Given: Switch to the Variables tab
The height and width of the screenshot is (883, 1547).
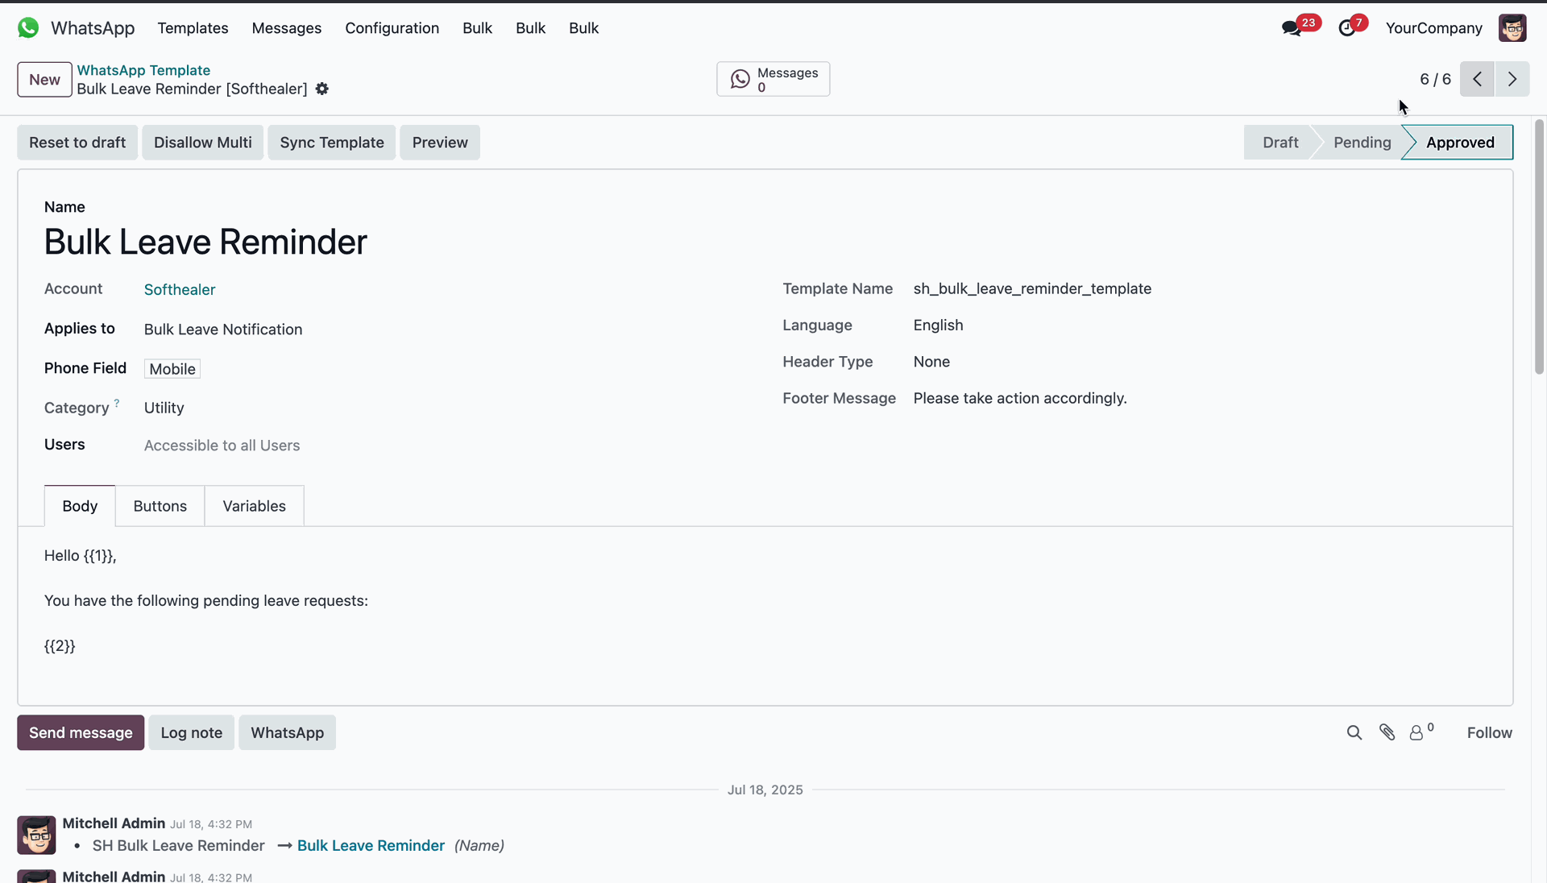Looking at the screenshot, I should 254,506.
